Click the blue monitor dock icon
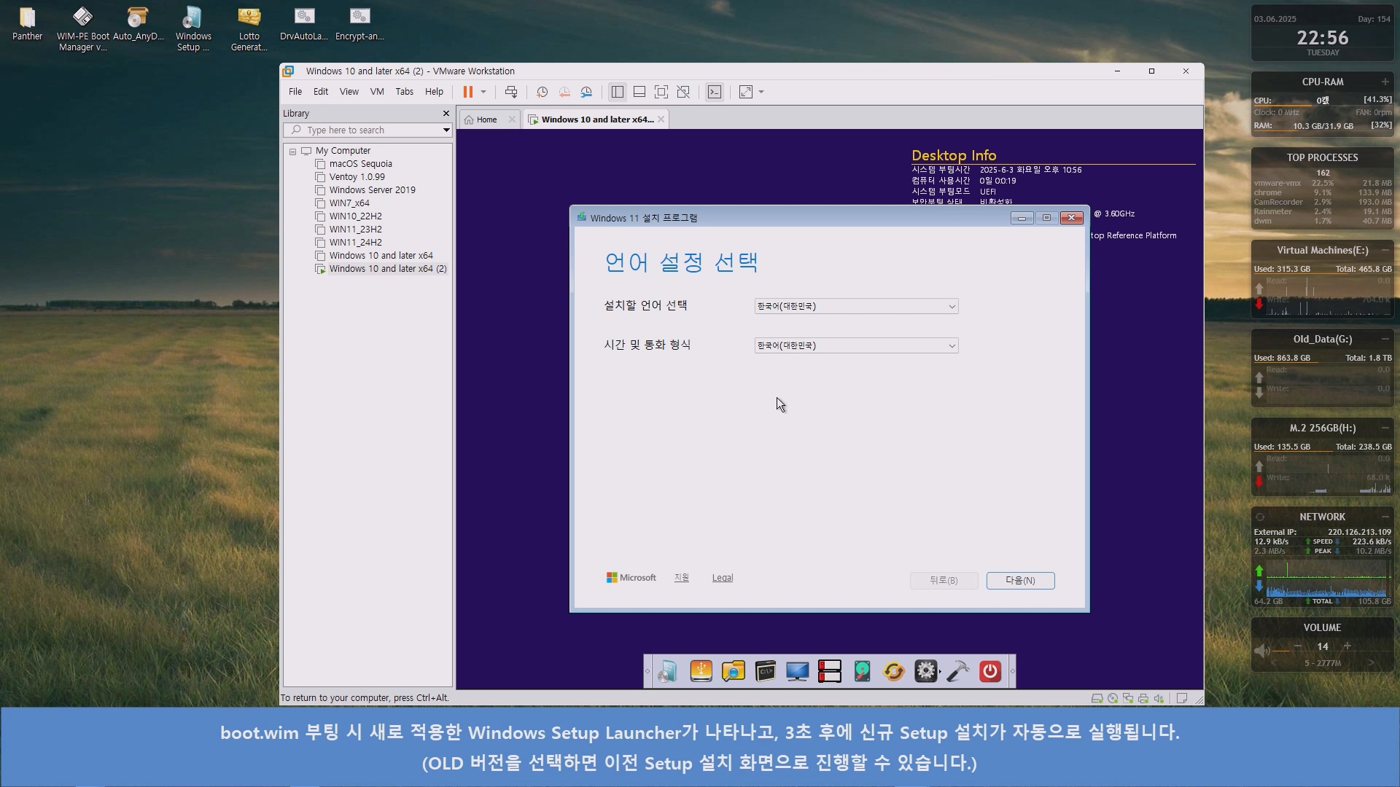 coord(797,671)
